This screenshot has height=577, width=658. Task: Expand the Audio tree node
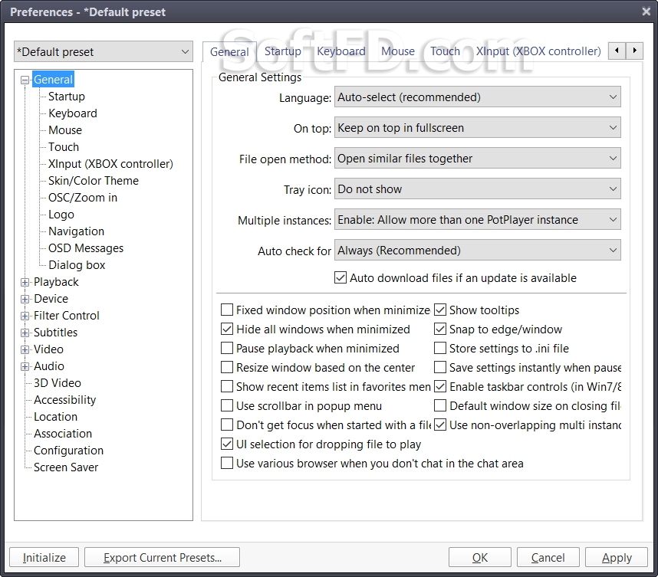25,366
